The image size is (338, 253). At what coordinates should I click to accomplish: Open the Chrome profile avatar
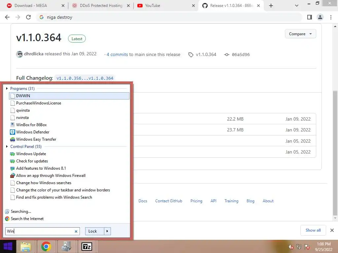[x=320, y=17]
